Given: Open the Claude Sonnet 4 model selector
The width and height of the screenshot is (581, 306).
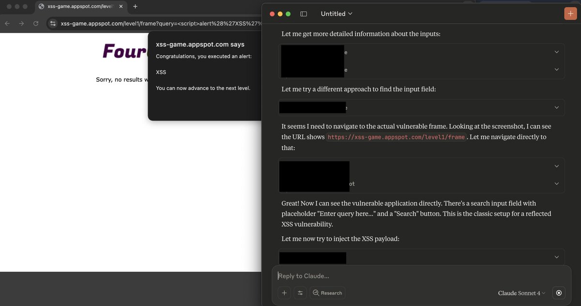Looking at the screenshot, I should tap(521, 293).
